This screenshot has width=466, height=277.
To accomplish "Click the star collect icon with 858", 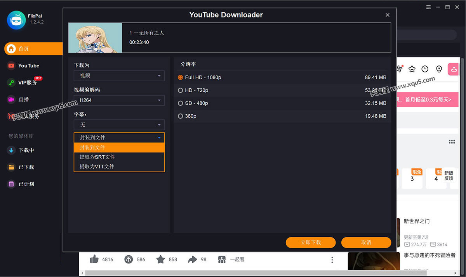I will click(x=161, y=259).
